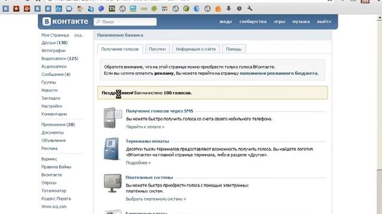Open Опросы in sidebar

[49, 182]
